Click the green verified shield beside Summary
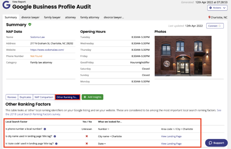 [30, 25]
